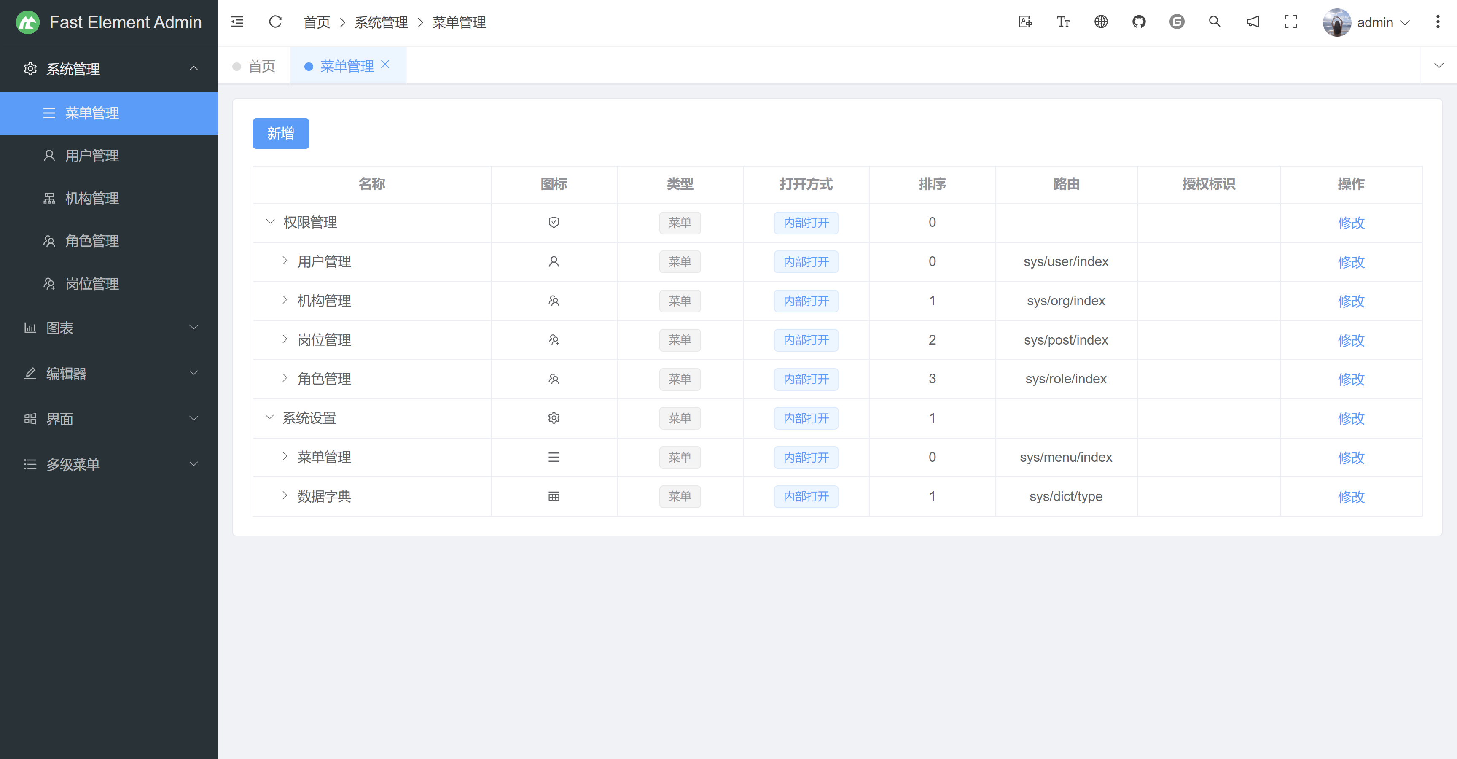1457x759 pixels.
Task: Click the 排序 column header
Action: pyautogui.click(x=932, y=184)
